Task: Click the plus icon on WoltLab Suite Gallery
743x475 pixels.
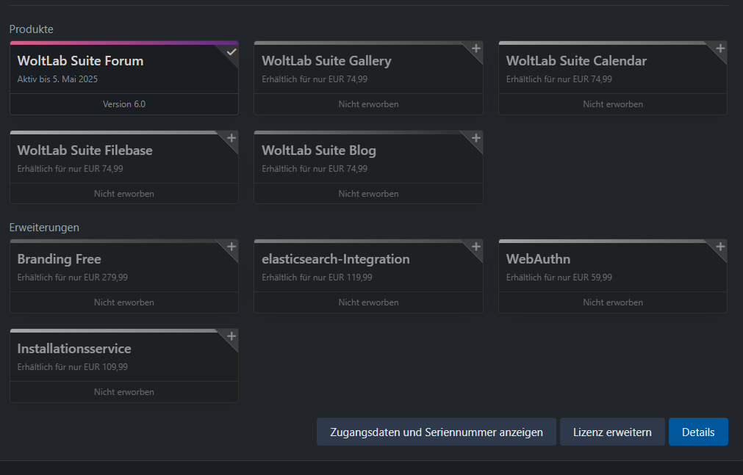Action: 475,49
